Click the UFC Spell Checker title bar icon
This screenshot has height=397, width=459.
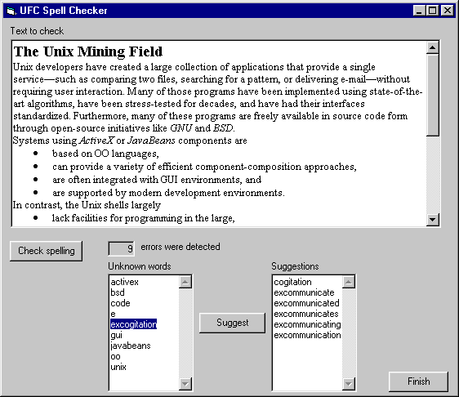pyautogui.click(x=11, y=11)
